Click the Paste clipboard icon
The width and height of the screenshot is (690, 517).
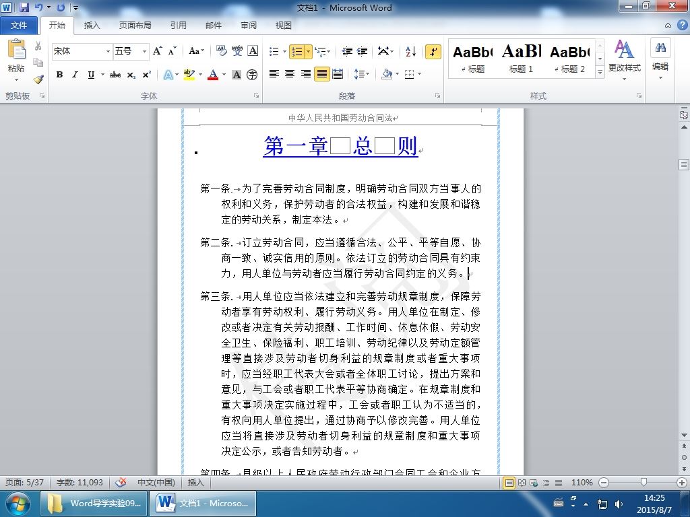click(x=16, y=49)
